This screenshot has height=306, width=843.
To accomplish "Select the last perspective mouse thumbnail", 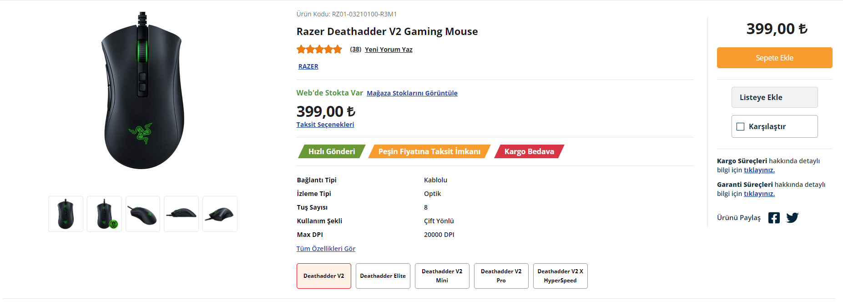I will [220, 214].
